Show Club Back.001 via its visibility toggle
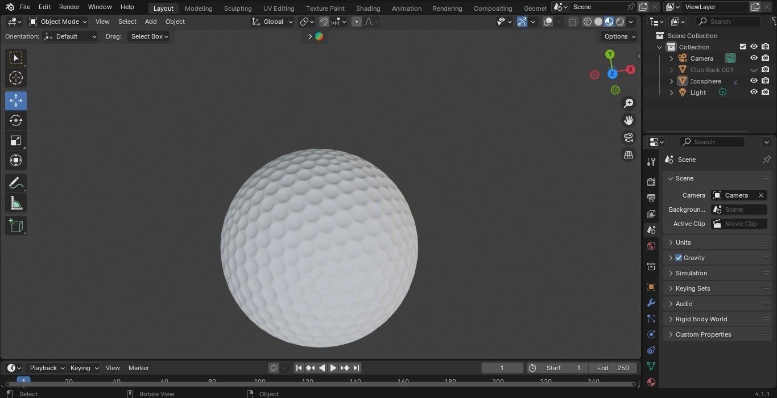This screenshot has height=398, width=777. coord(754,70)
